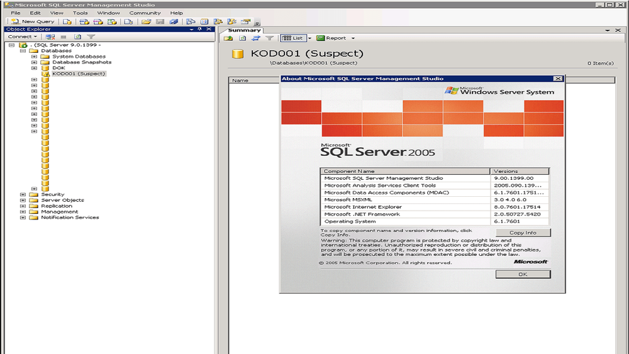
Task: Click the Refresh icon in Object Explorer
Action: [78, 37]
